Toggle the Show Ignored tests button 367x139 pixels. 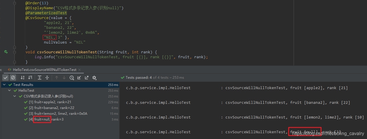[x=13, y=78]
